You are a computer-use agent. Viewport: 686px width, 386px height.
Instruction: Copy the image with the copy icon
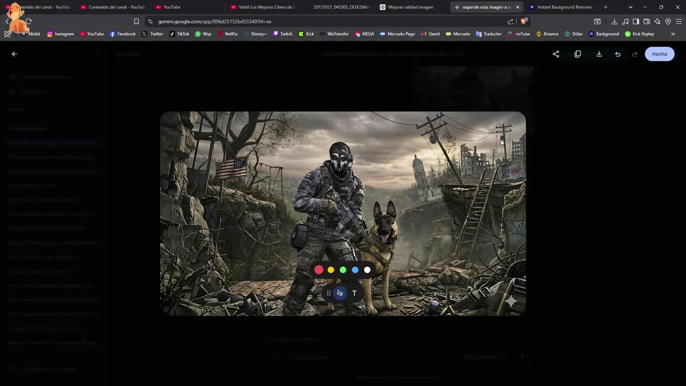[578, 54]
